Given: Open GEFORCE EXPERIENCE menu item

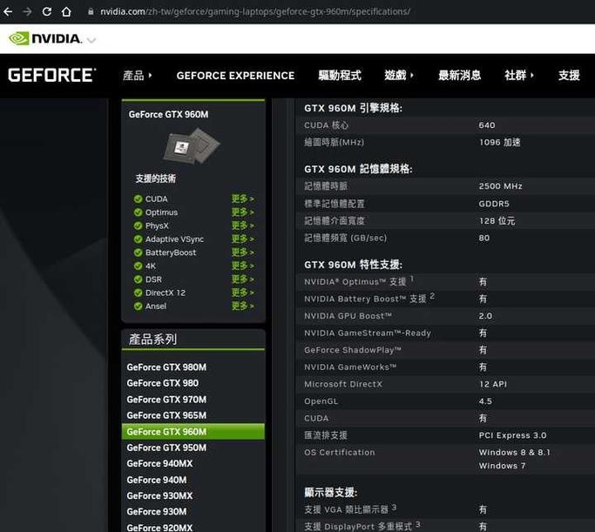Looking at the screenshot, I should [235, 76].
